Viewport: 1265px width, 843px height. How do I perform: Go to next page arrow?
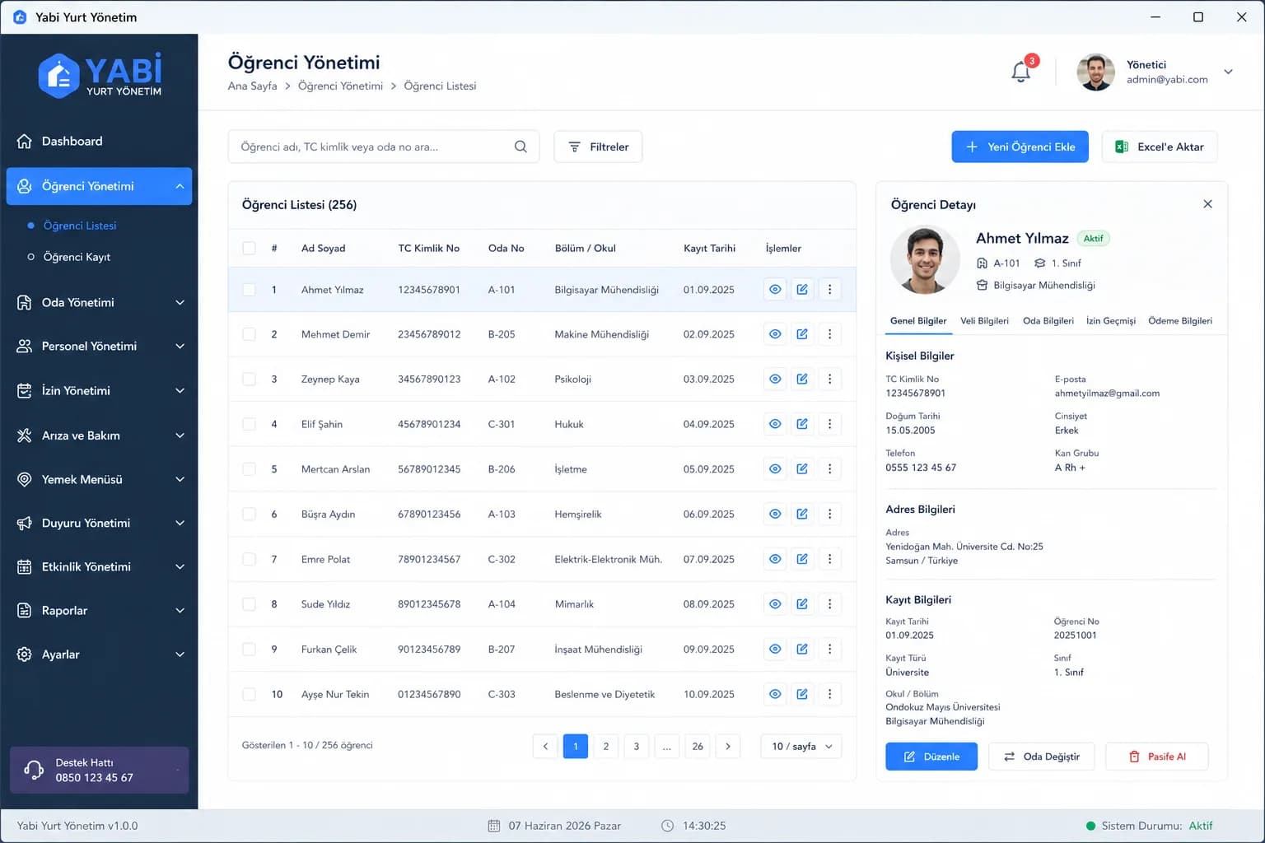click(728, 746)
